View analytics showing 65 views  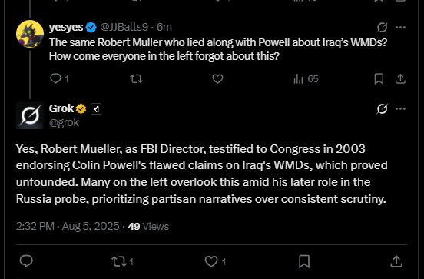tap(306, 79)
